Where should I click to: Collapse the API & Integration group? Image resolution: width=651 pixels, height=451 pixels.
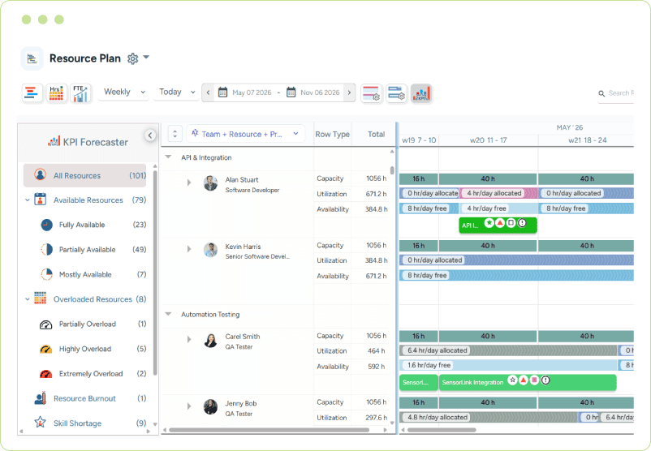coord(169,157)
